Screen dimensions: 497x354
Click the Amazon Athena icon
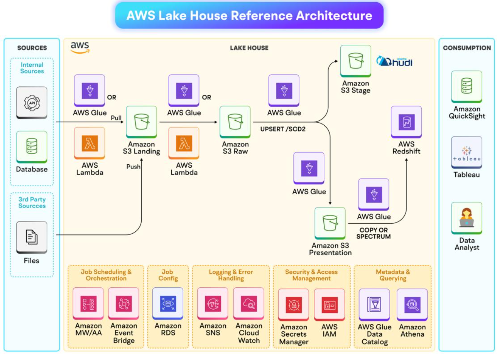tap(412, 305)
